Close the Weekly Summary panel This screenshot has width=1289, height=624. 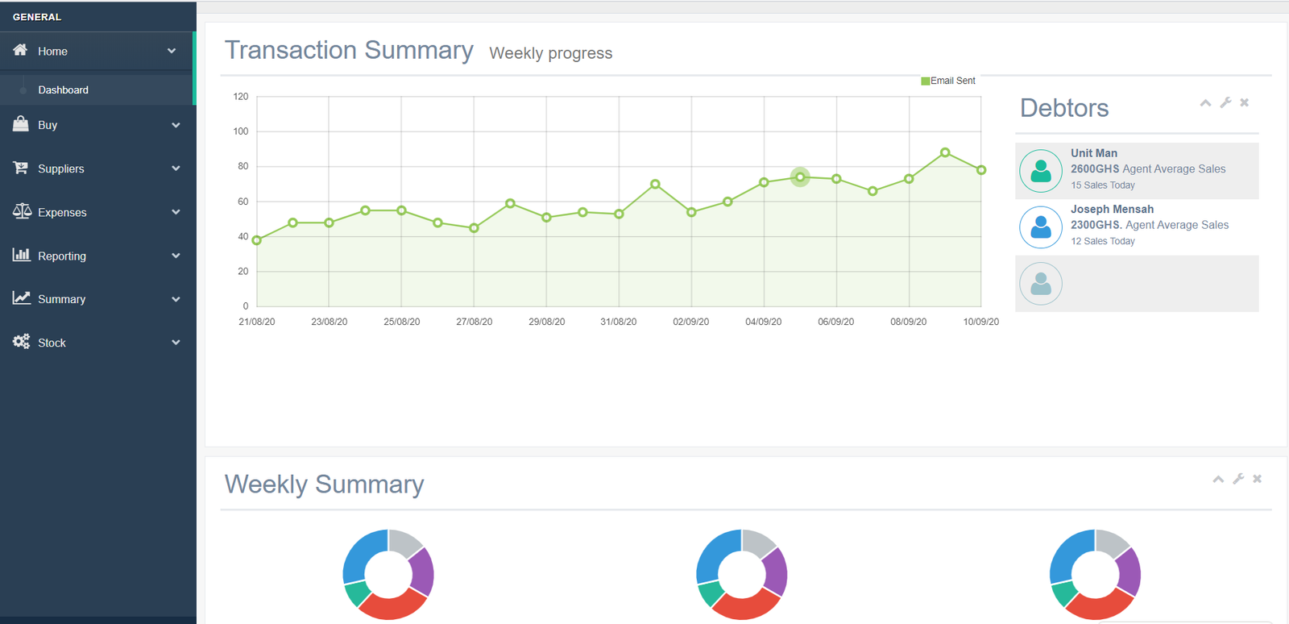click(1257, 479)
